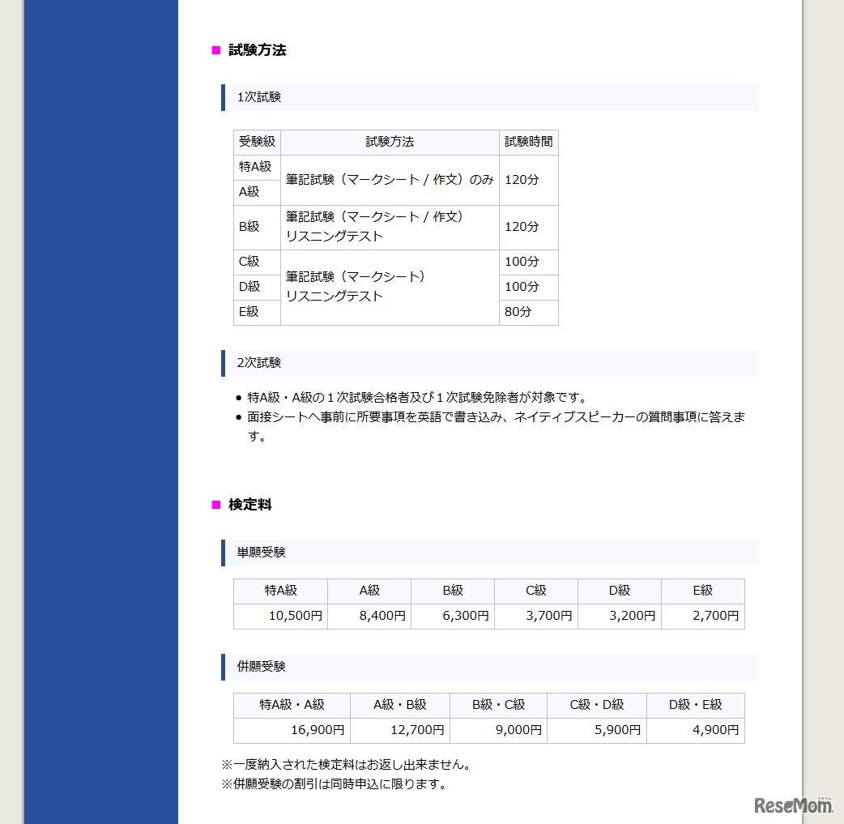Screen dimensions: 844x824
Task: Click the magenta square icon beside 試験方法
Action: click(215, 50)
